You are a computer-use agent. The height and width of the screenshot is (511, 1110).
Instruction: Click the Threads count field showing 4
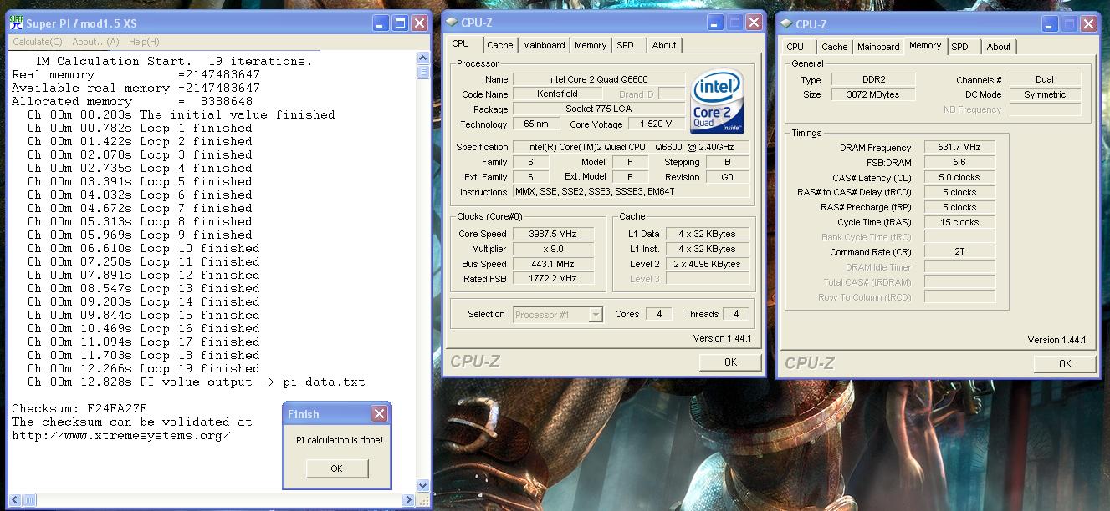tap(736, 314)
